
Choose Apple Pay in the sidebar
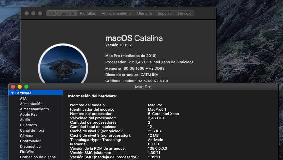(29, 114)
